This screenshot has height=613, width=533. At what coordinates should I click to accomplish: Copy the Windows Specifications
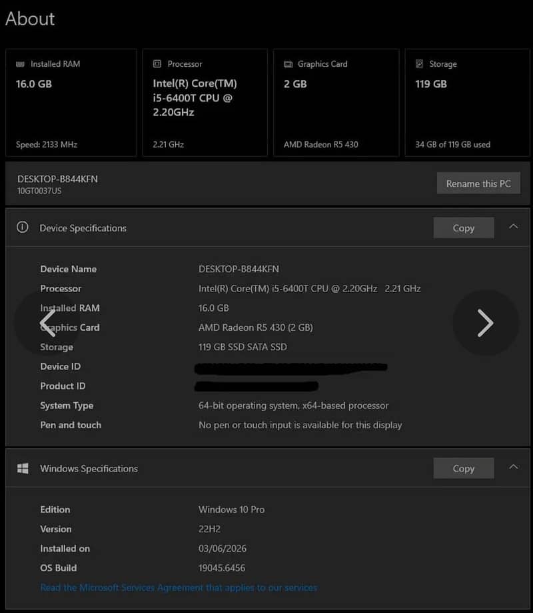(464, 468)
